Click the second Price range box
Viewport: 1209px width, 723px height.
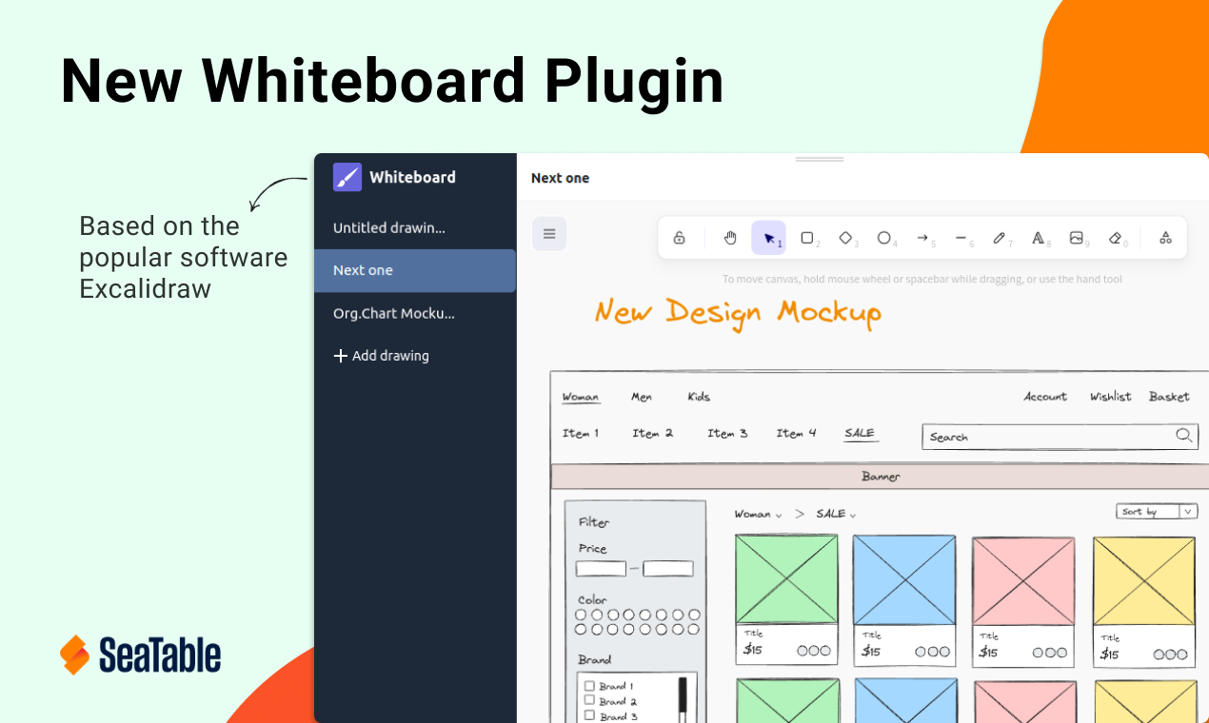click(668, 569)
